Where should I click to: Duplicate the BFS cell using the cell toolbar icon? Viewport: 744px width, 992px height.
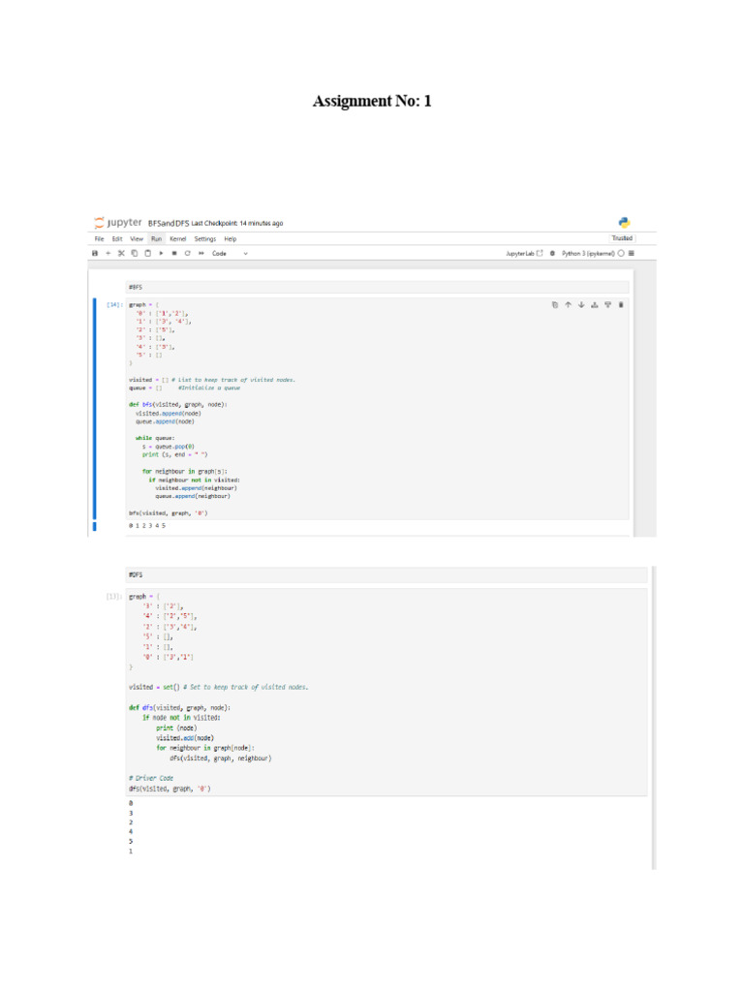555,305
